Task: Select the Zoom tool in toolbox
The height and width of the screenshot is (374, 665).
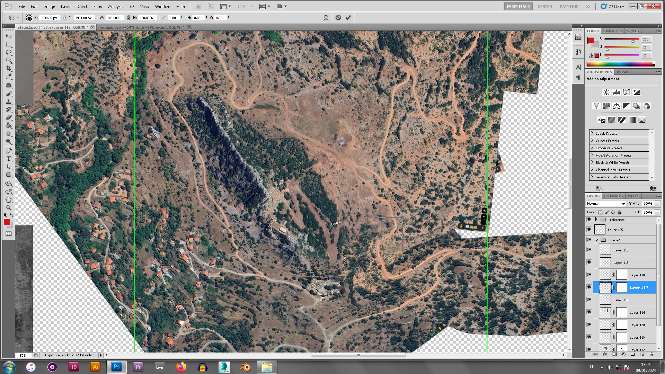Action: (x=9, y=208)
